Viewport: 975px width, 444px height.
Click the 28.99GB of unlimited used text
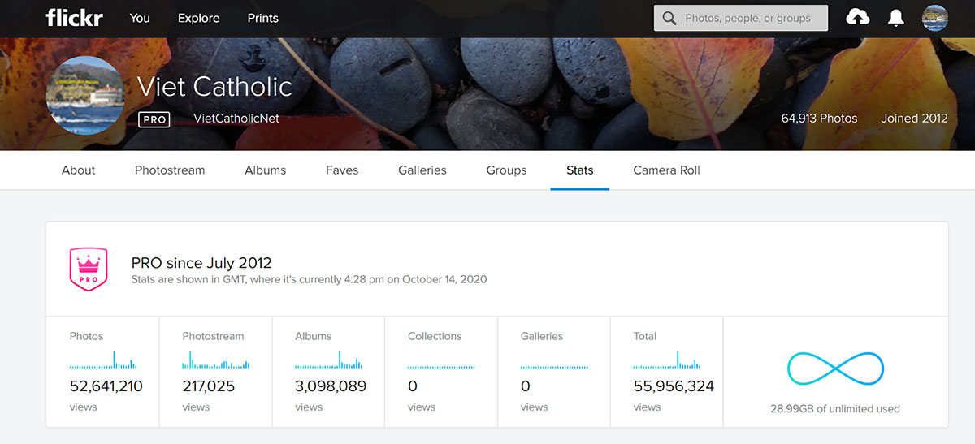tap(835, 408)
